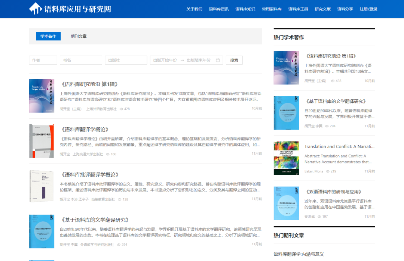The height and width of the screenshot is (261, 404).
Task: Open 关于我们 menu item
Action: click(194, 9)
